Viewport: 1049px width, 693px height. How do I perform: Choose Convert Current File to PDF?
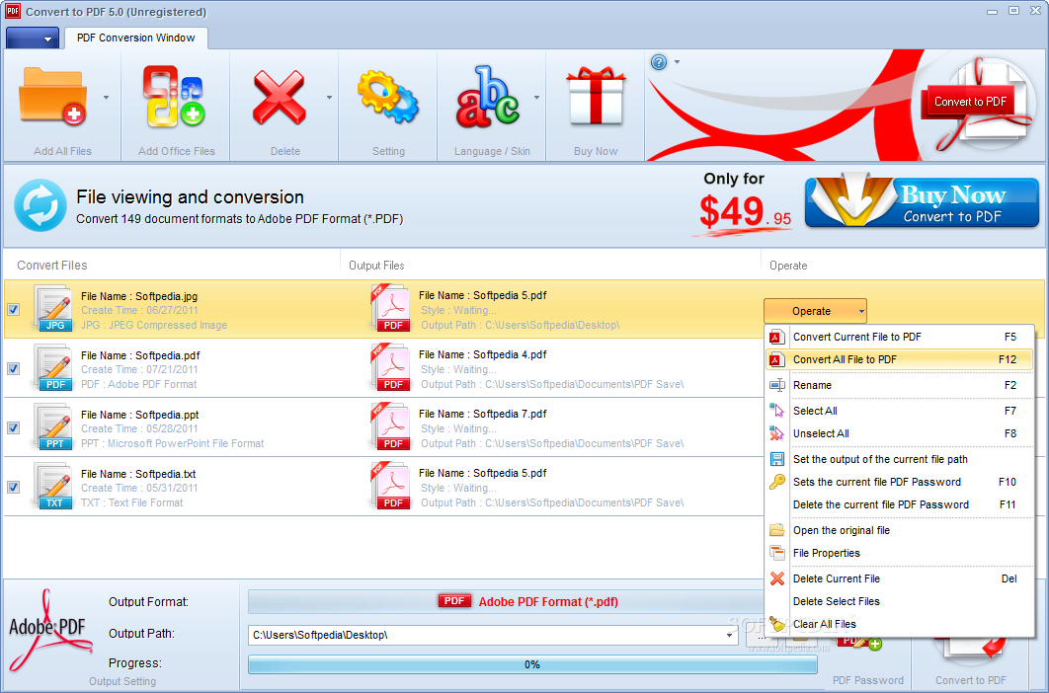[899, 338]
